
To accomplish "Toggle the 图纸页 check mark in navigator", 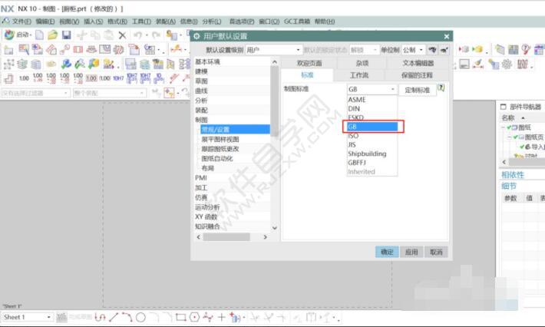I will tap(515, 137).
